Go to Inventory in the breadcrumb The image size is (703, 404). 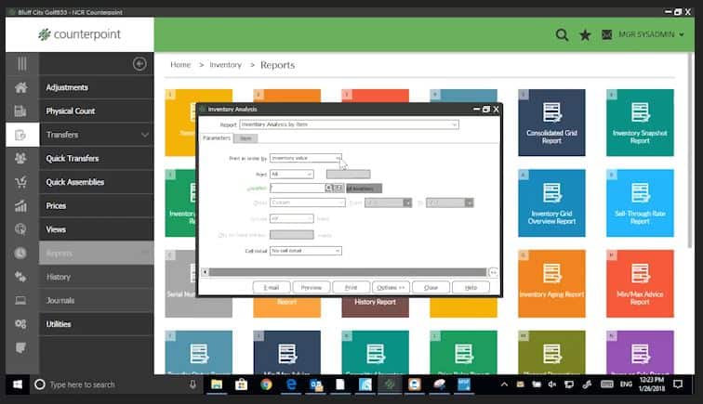tap(226, 65)
